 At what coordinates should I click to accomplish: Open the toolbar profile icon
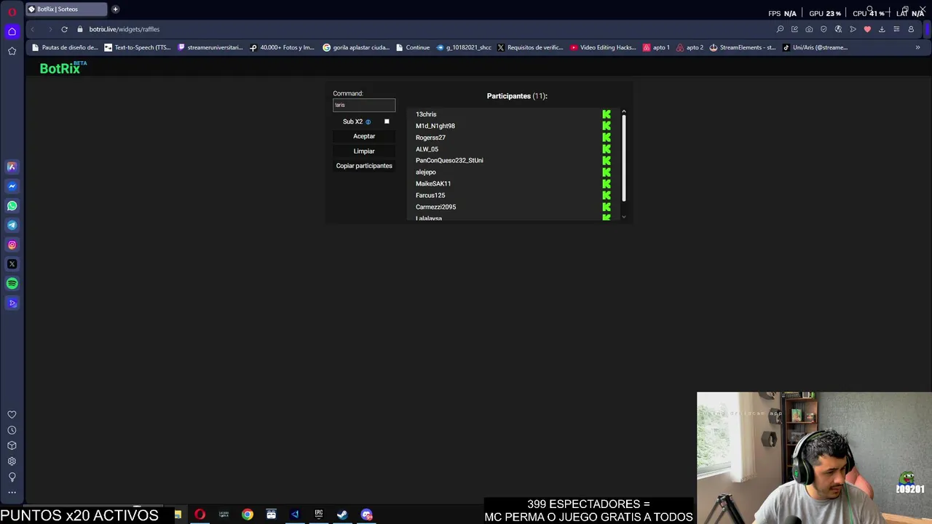point(911,29)
